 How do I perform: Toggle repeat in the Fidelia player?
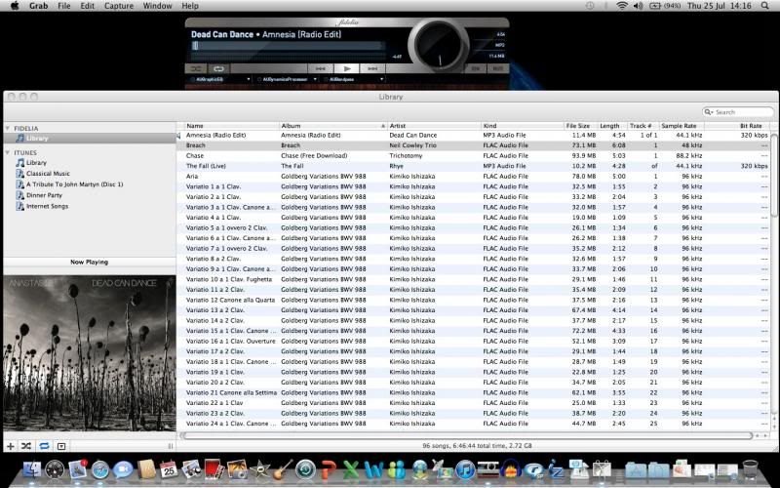[218, 68]
